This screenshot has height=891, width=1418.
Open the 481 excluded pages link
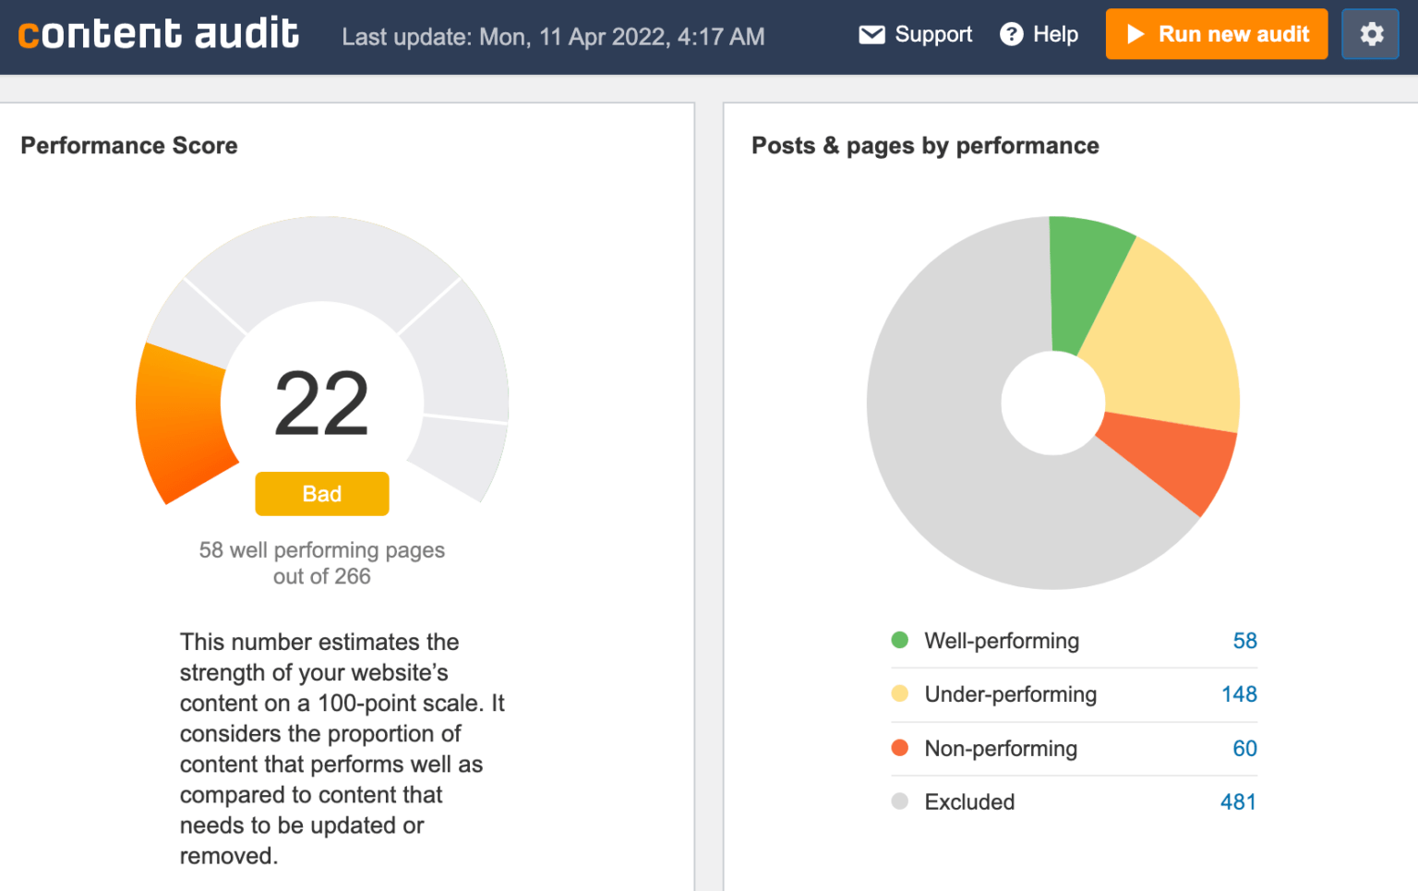[x=1237, y=801]
